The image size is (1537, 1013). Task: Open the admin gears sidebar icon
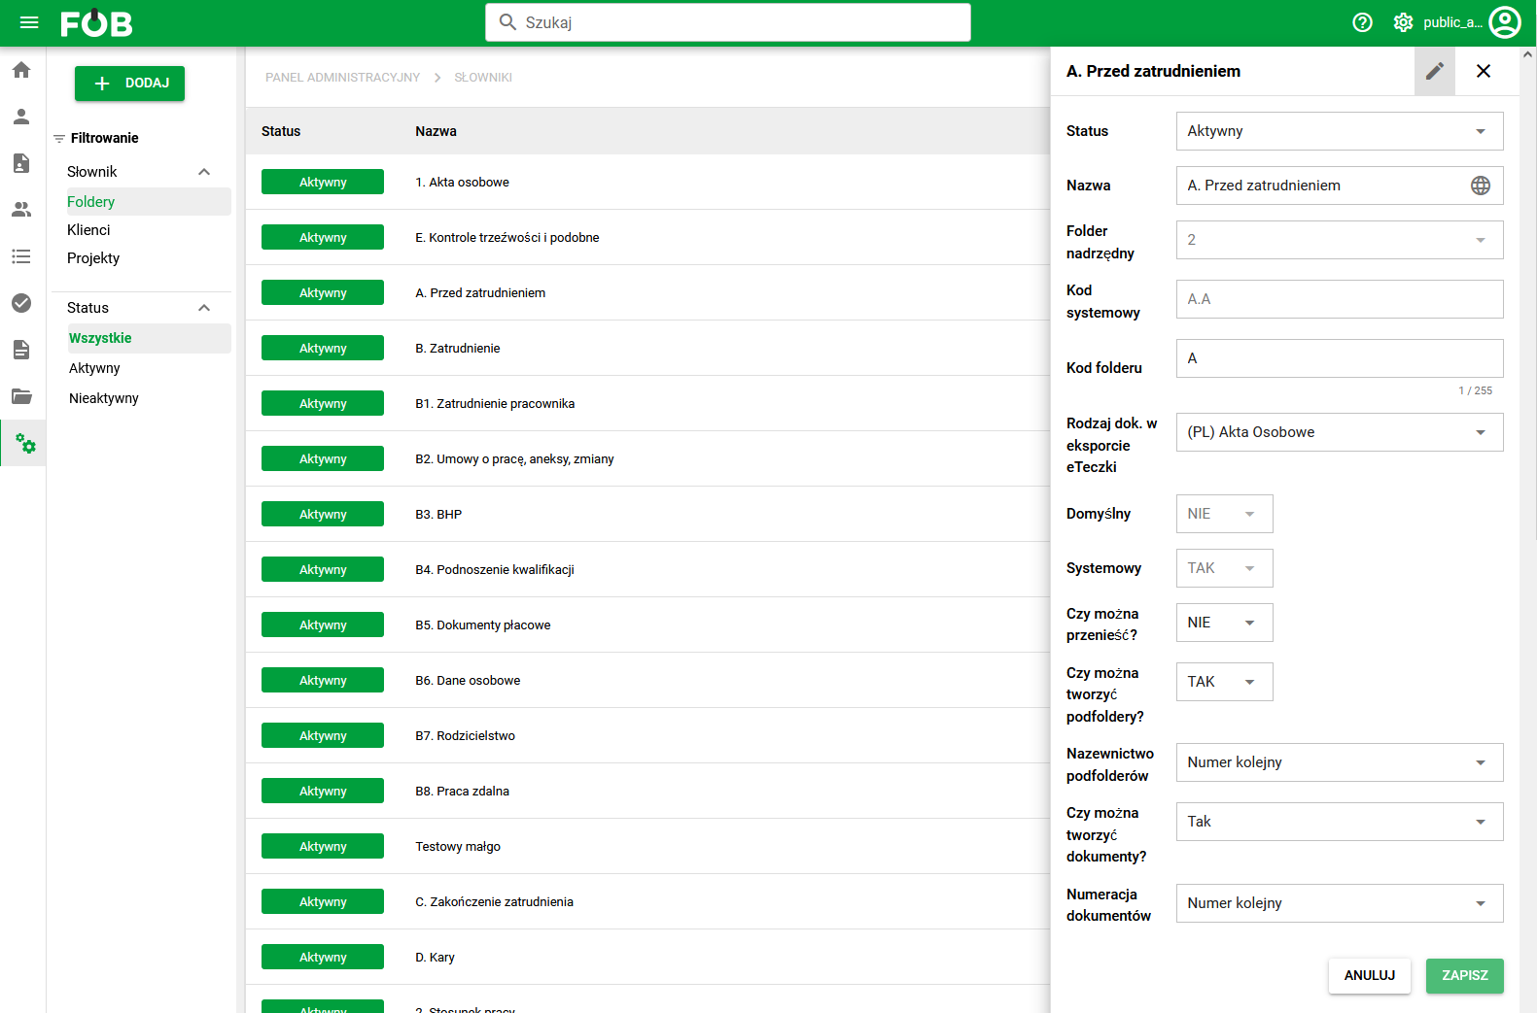click(25, 444)
